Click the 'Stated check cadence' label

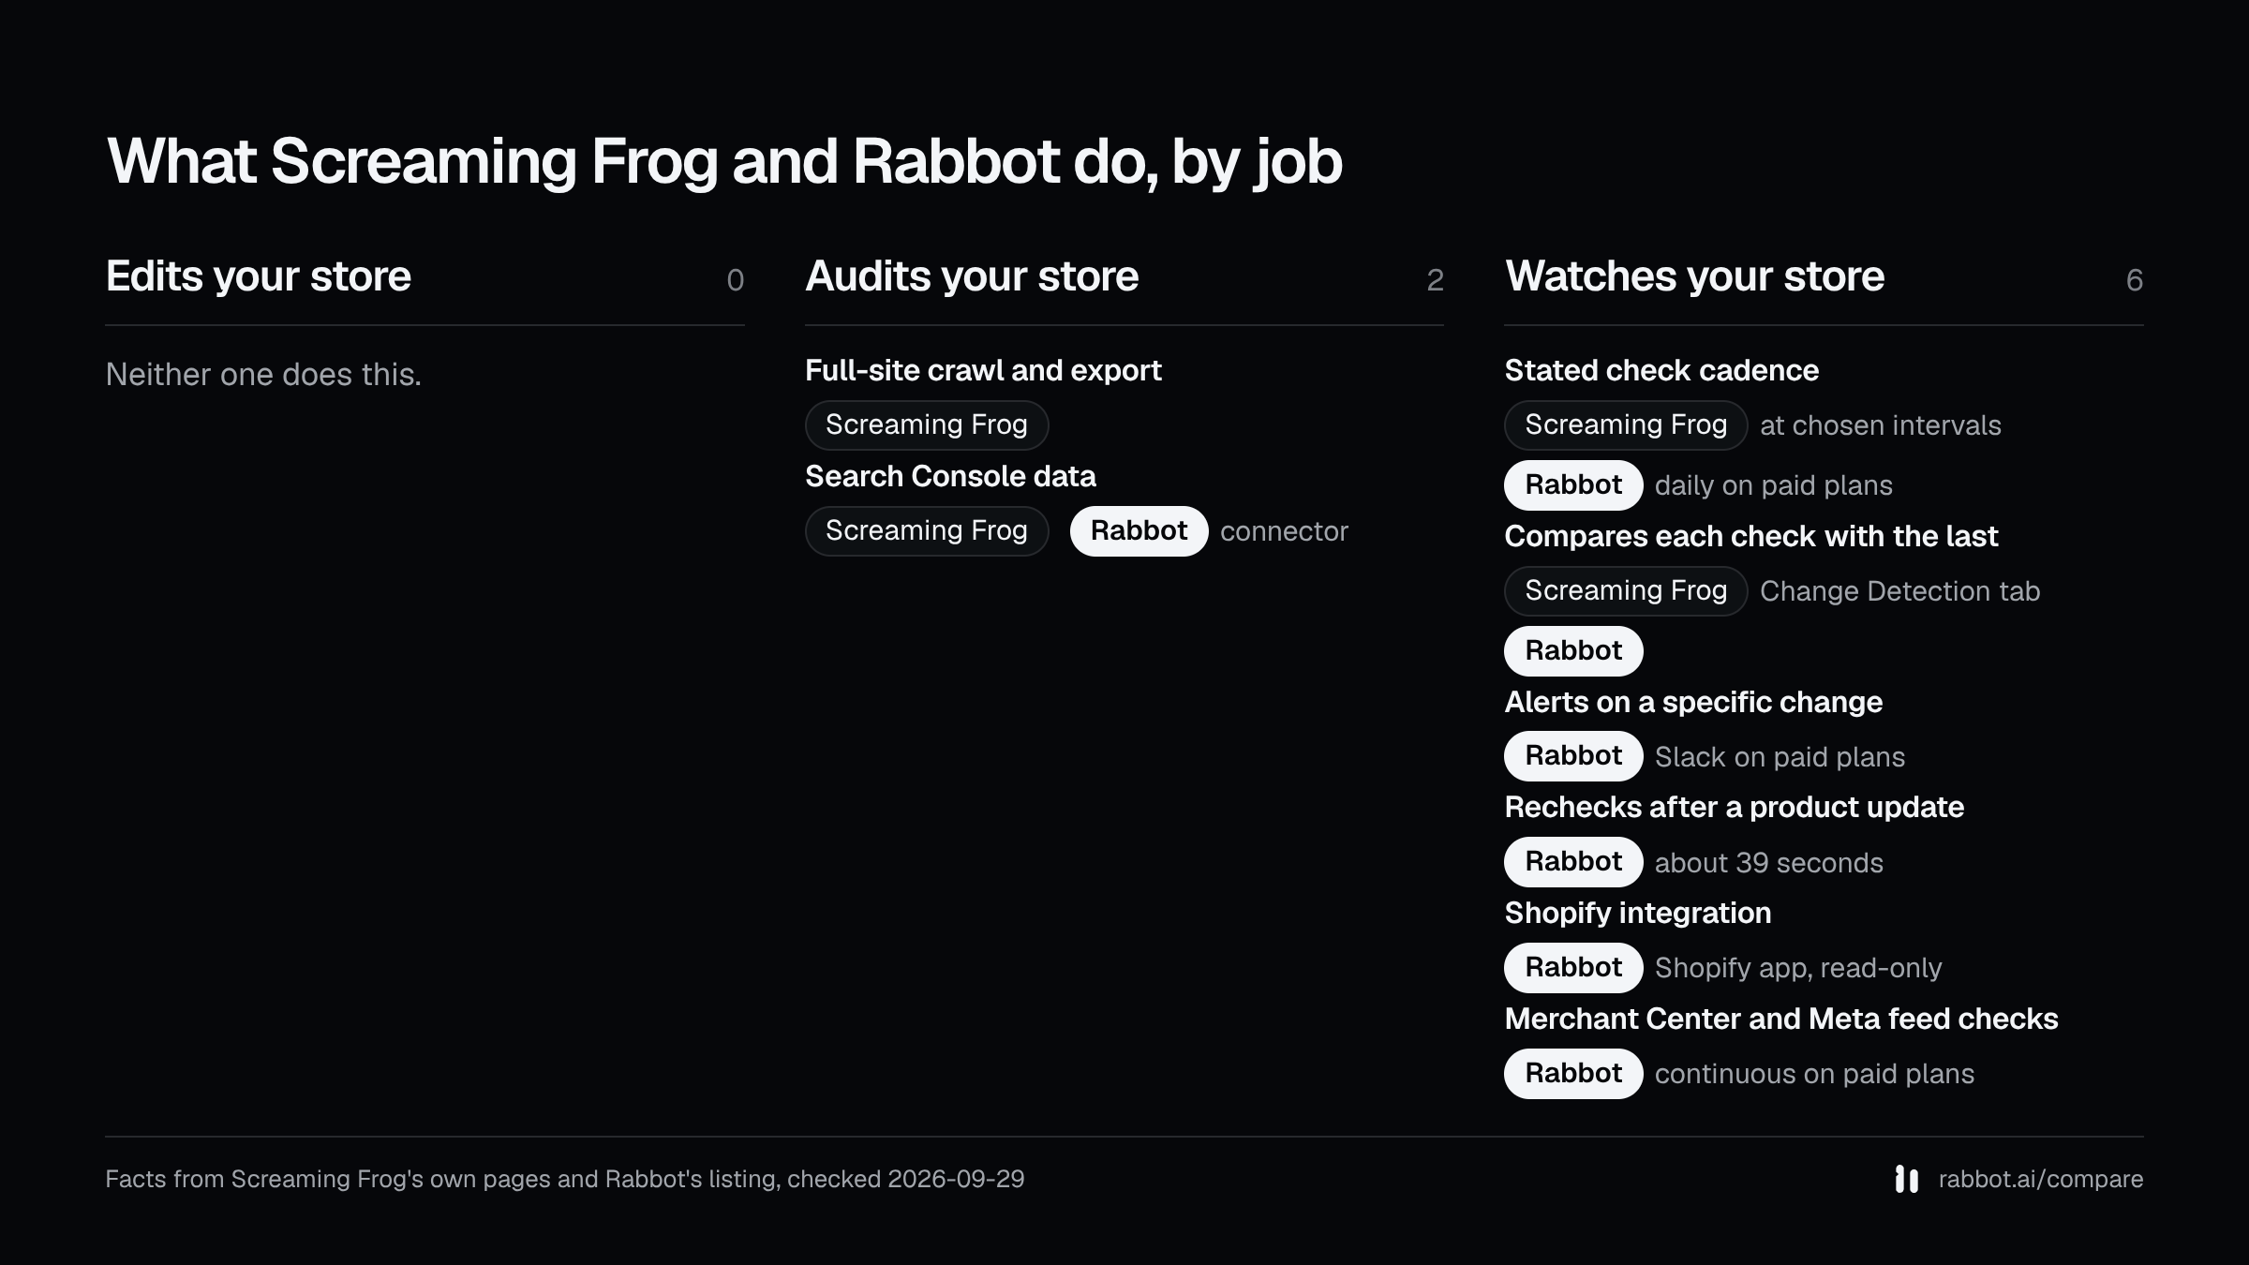pos(1661,371)
